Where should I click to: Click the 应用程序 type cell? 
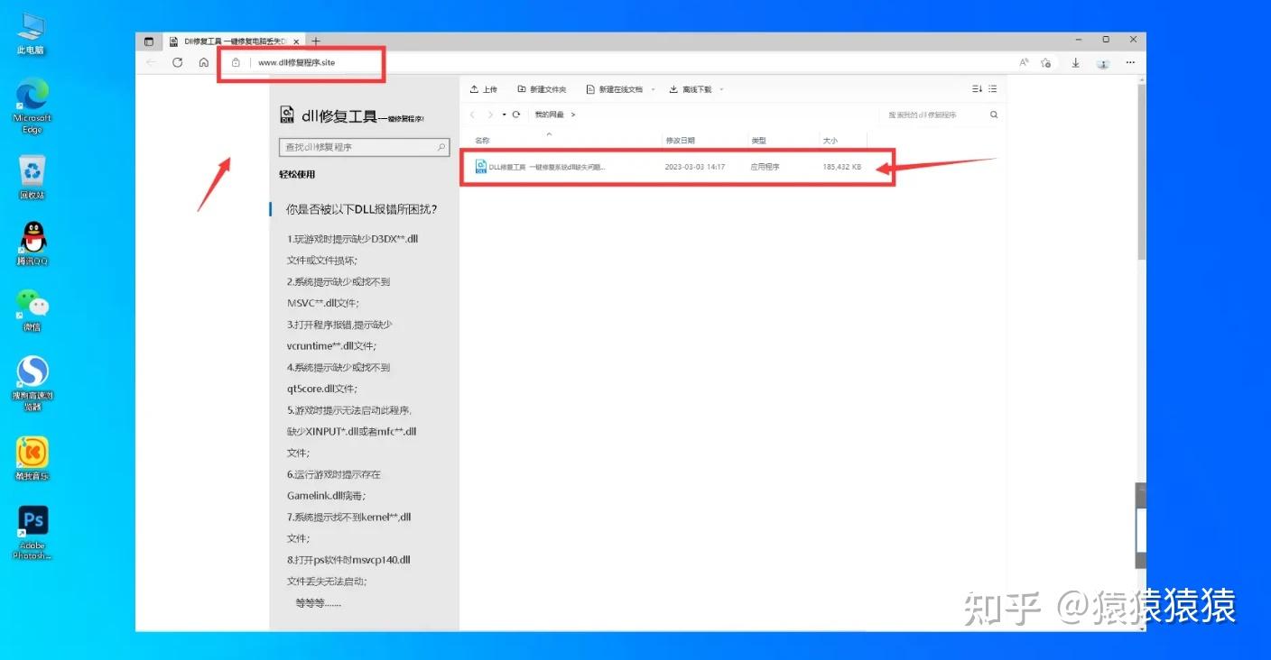coord(765,167)
